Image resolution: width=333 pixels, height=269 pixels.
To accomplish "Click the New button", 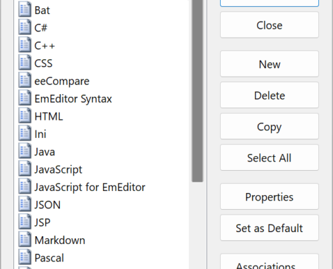I will click(269, 64).
